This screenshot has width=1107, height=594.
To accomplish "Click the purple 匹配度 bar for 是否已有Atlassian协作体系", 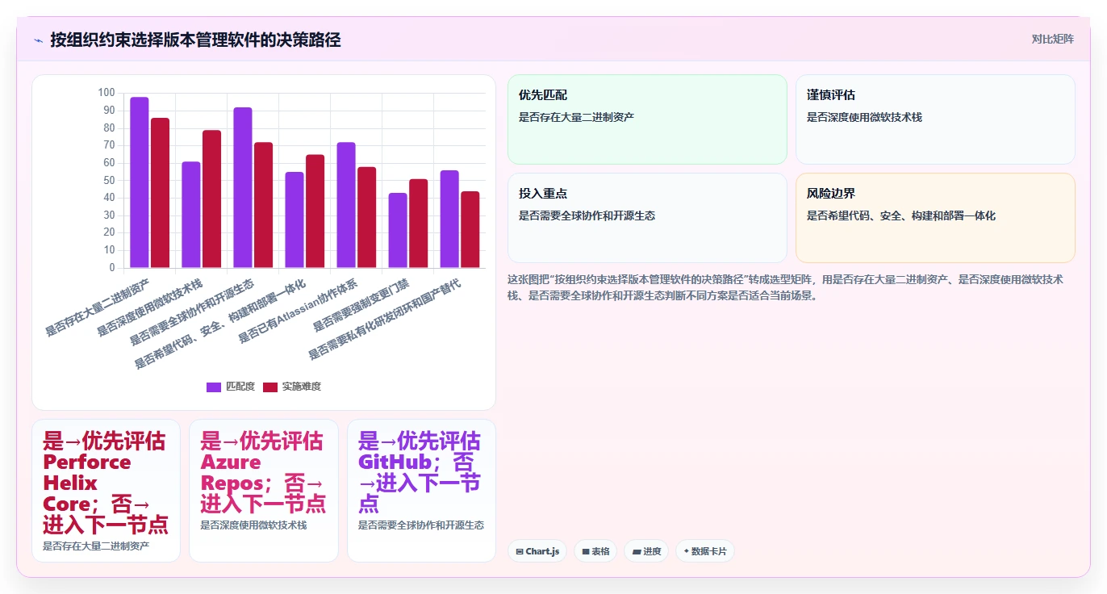I will (x=346, y=205).
